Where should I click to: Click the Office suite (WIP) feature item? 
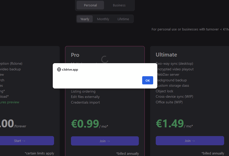tap(169, 102)
